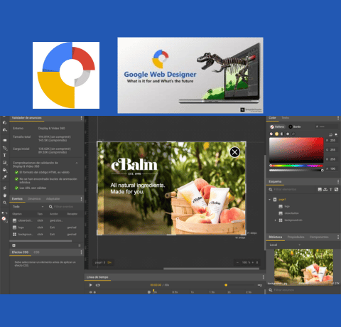Play the timeline animation
Viewport: 341px width, 327px height.
click(90, 285)
